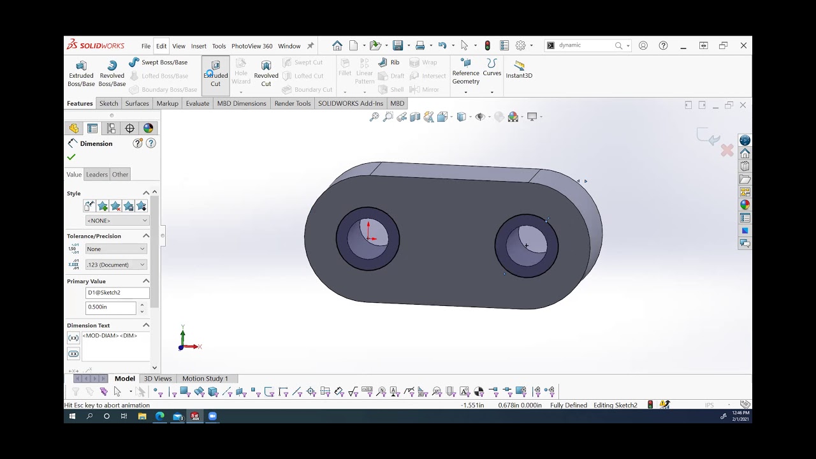Click the Extruded Boss/Base tool
This screenshot has width=816, height=459.
[x=81, y=74]
